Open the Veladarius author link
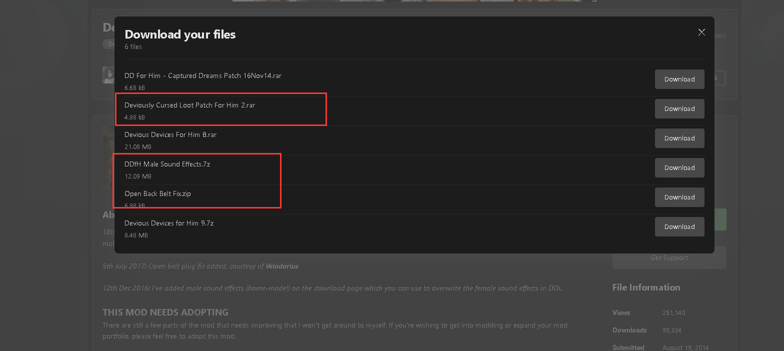The image size is (784, 351). pyautogui.click(x=282, y=266)
